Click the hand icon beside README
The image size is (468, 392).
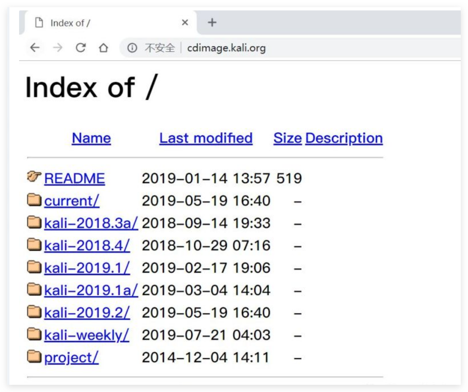[x=34, y=177]
